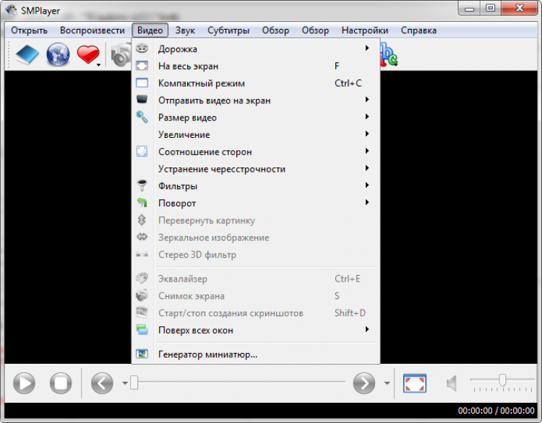Viewport: 542px width, 423px height.
Task: Open the Воспроизвести menu
Action: point(93,30)
